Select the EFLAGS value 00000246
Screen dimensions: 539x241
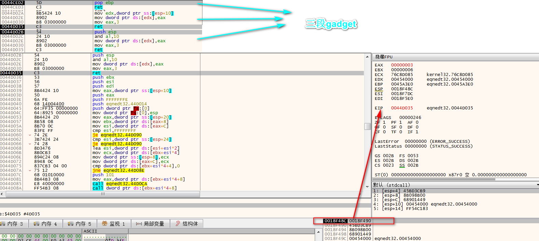(410, 118)
